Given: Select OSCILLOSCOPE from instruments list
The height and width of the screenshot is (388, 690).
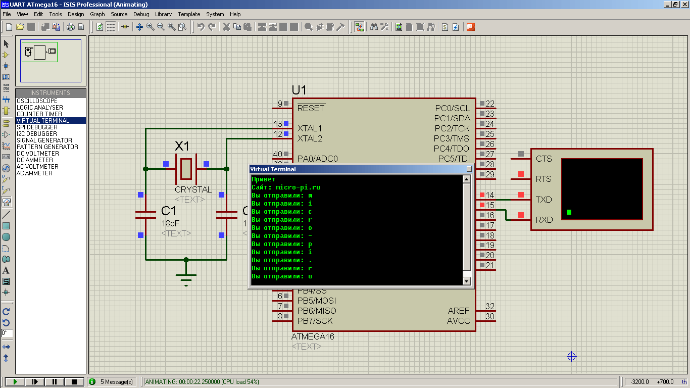Looking at the screenshot, I should [x=51, y=101].
